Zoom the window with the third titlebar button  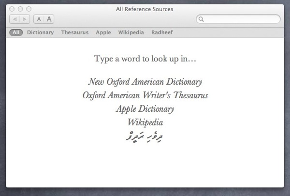point(29,9)
